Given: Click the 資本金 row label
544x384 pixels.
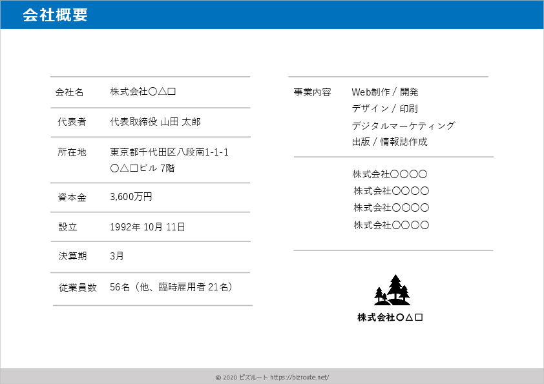Looking at the screenshot, I should [72, 197].
